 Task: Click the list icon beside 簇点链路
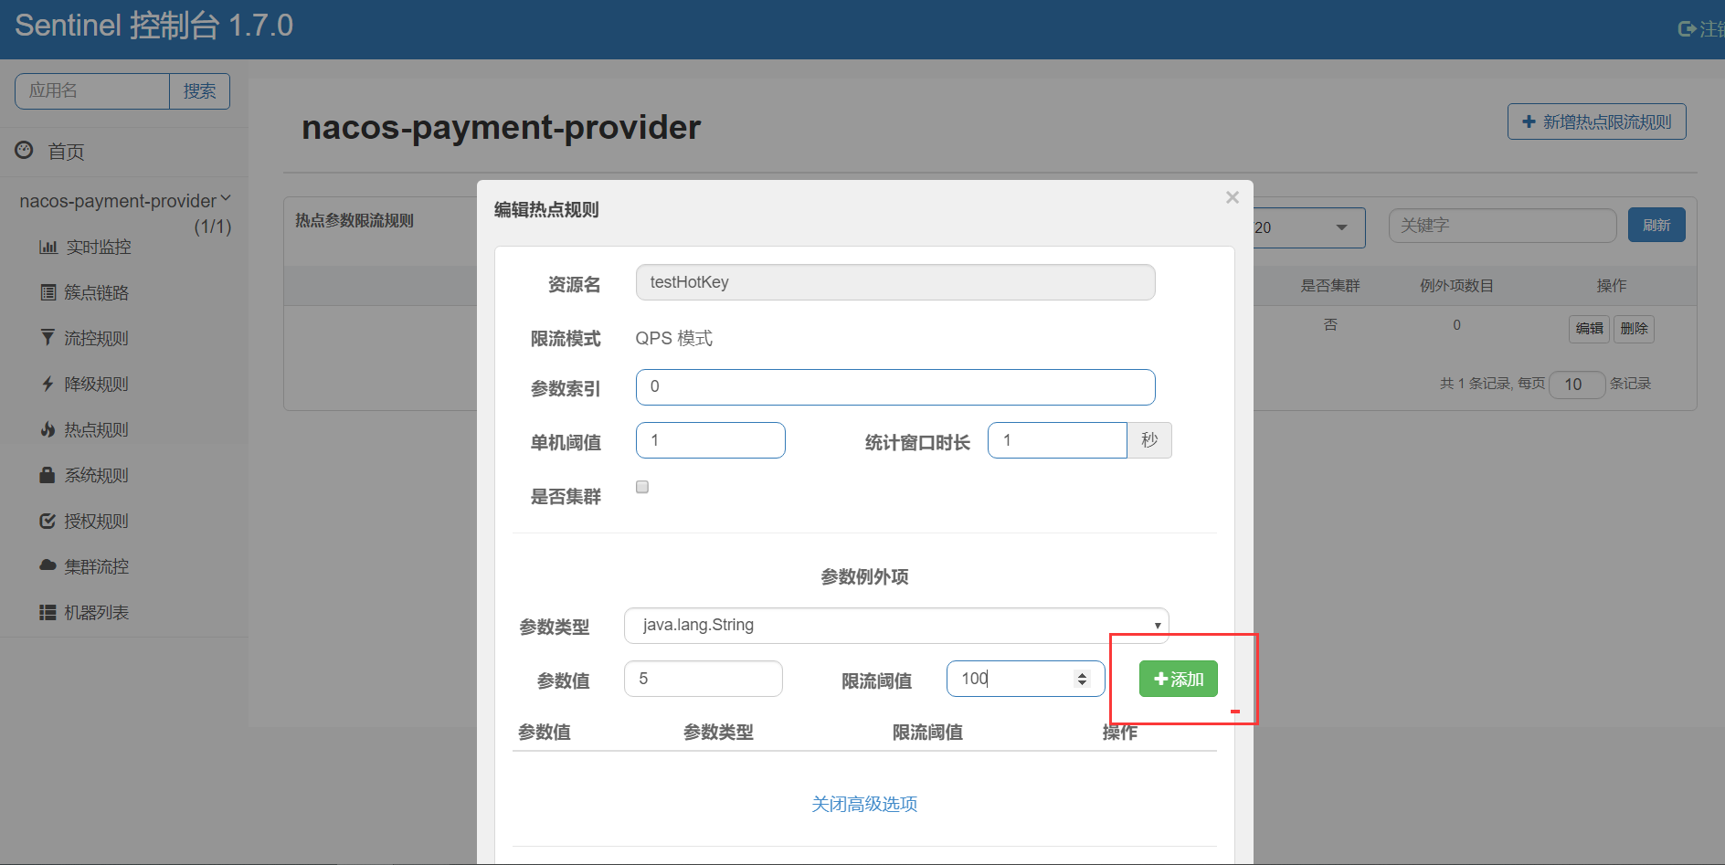(x=48, y=293)
